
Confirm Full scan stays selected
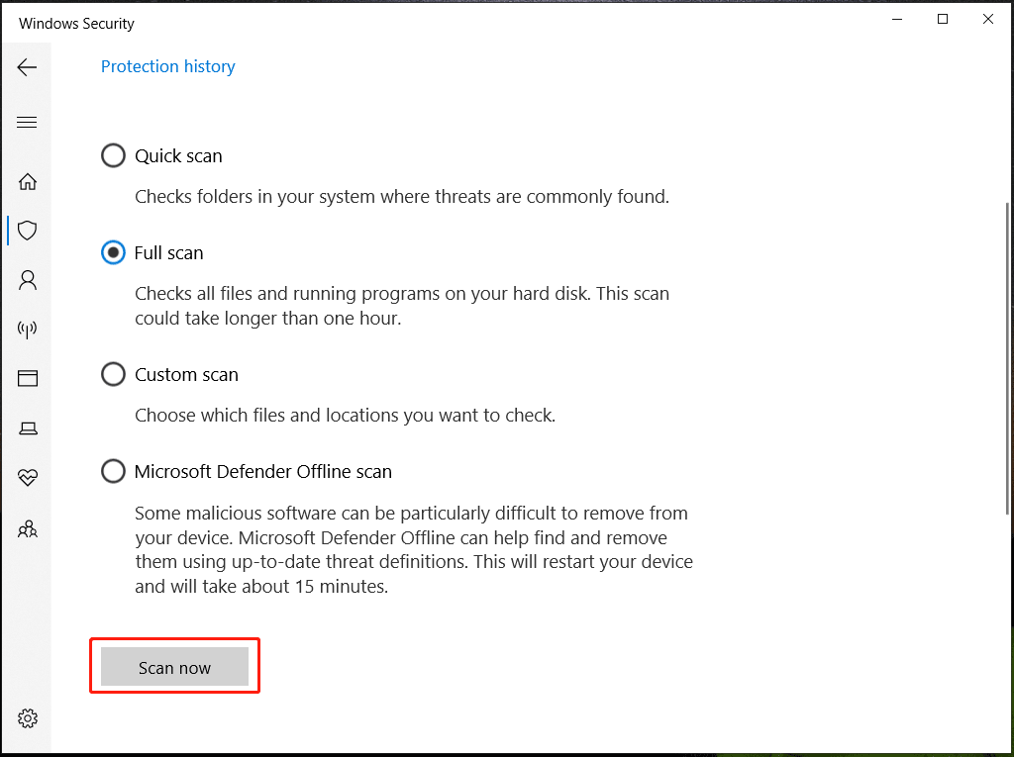pyautogui.click(x=113, y=252)
